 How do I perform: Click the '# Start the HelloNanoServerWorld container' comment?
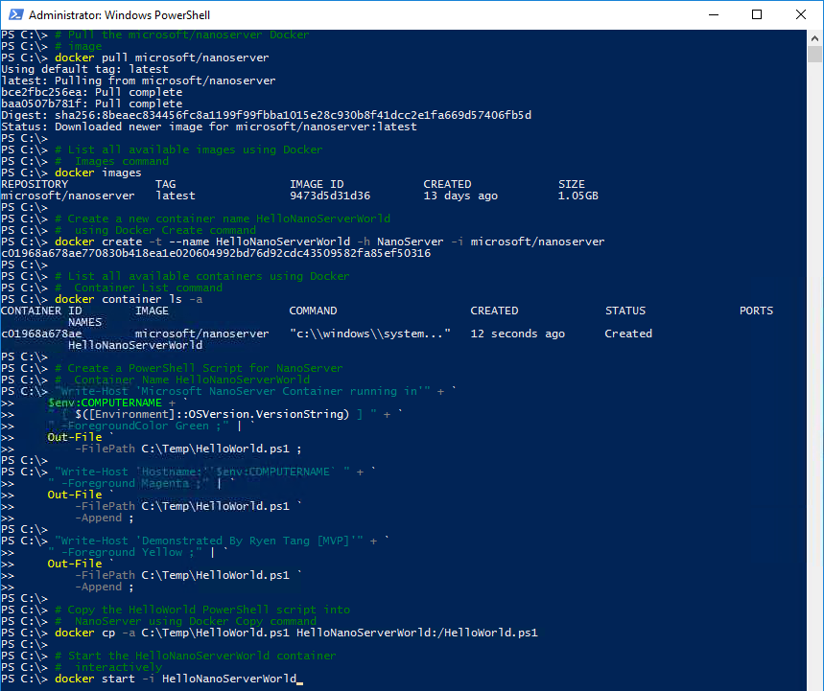(196, 656)
